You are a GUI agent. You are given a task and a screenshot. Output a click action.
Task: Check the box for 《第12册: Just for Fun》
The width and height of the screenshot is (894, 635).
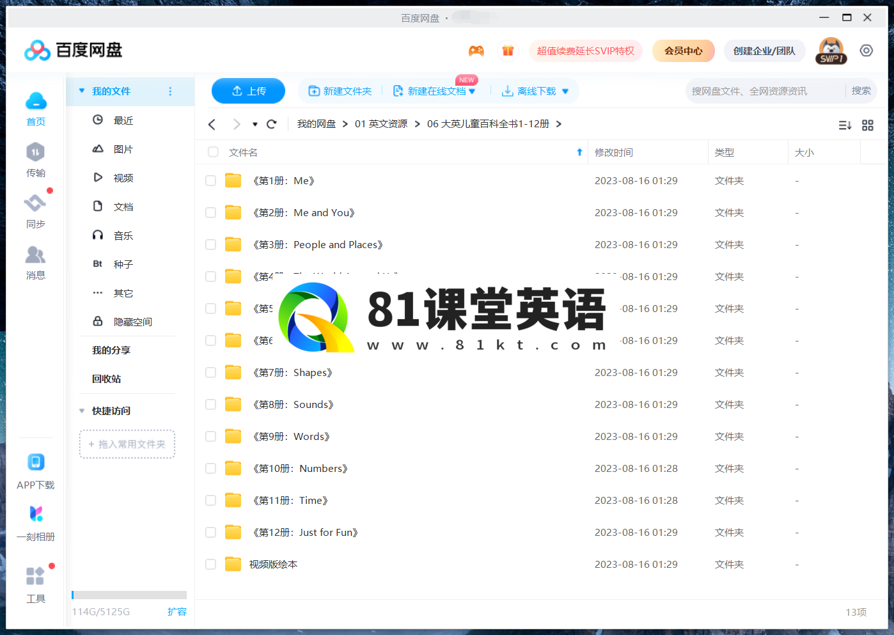(210, 533)
